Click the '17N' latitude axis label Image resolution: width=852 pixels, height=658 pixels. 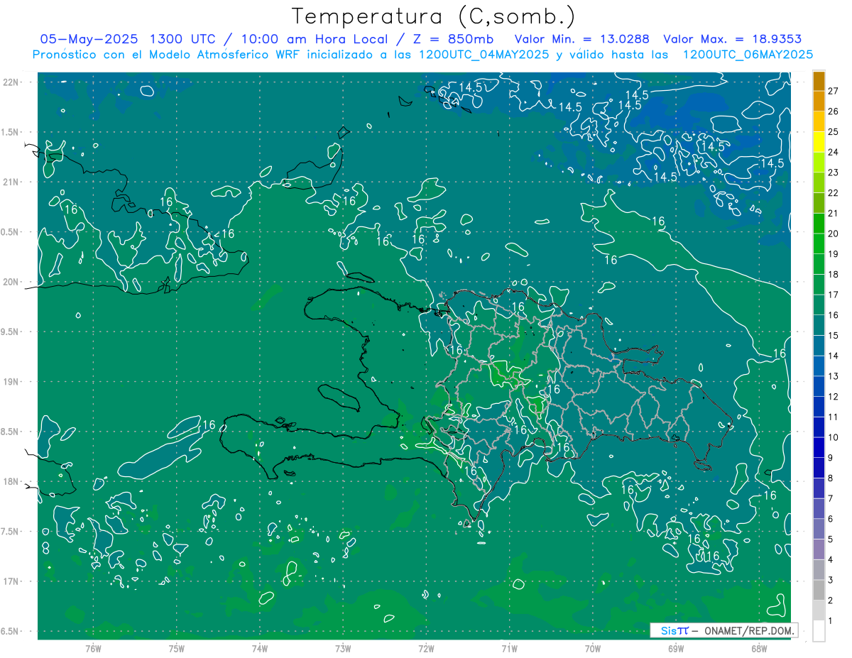(x=11, y=582)
